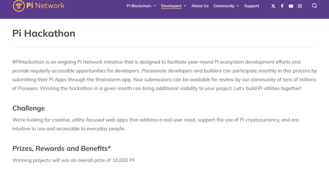Select the Developers menu label
329x172 pixels.
pyautogui.click(x=171, y=6)
